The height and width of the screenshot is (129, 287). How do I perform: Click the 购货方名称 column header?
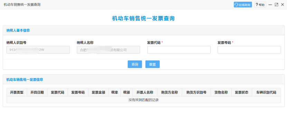pyautogui.click(x=170, y=92)
